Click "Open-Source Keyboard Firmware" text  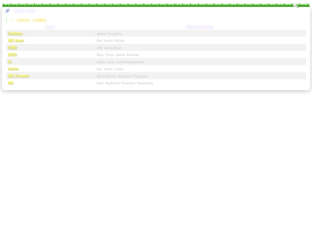[x=122, y=76]
